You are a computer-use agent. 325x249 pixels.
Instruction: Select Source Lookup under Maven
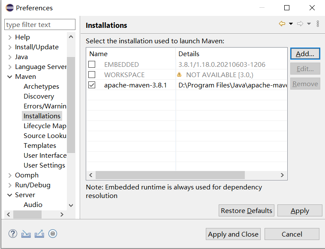click(45, 136)
